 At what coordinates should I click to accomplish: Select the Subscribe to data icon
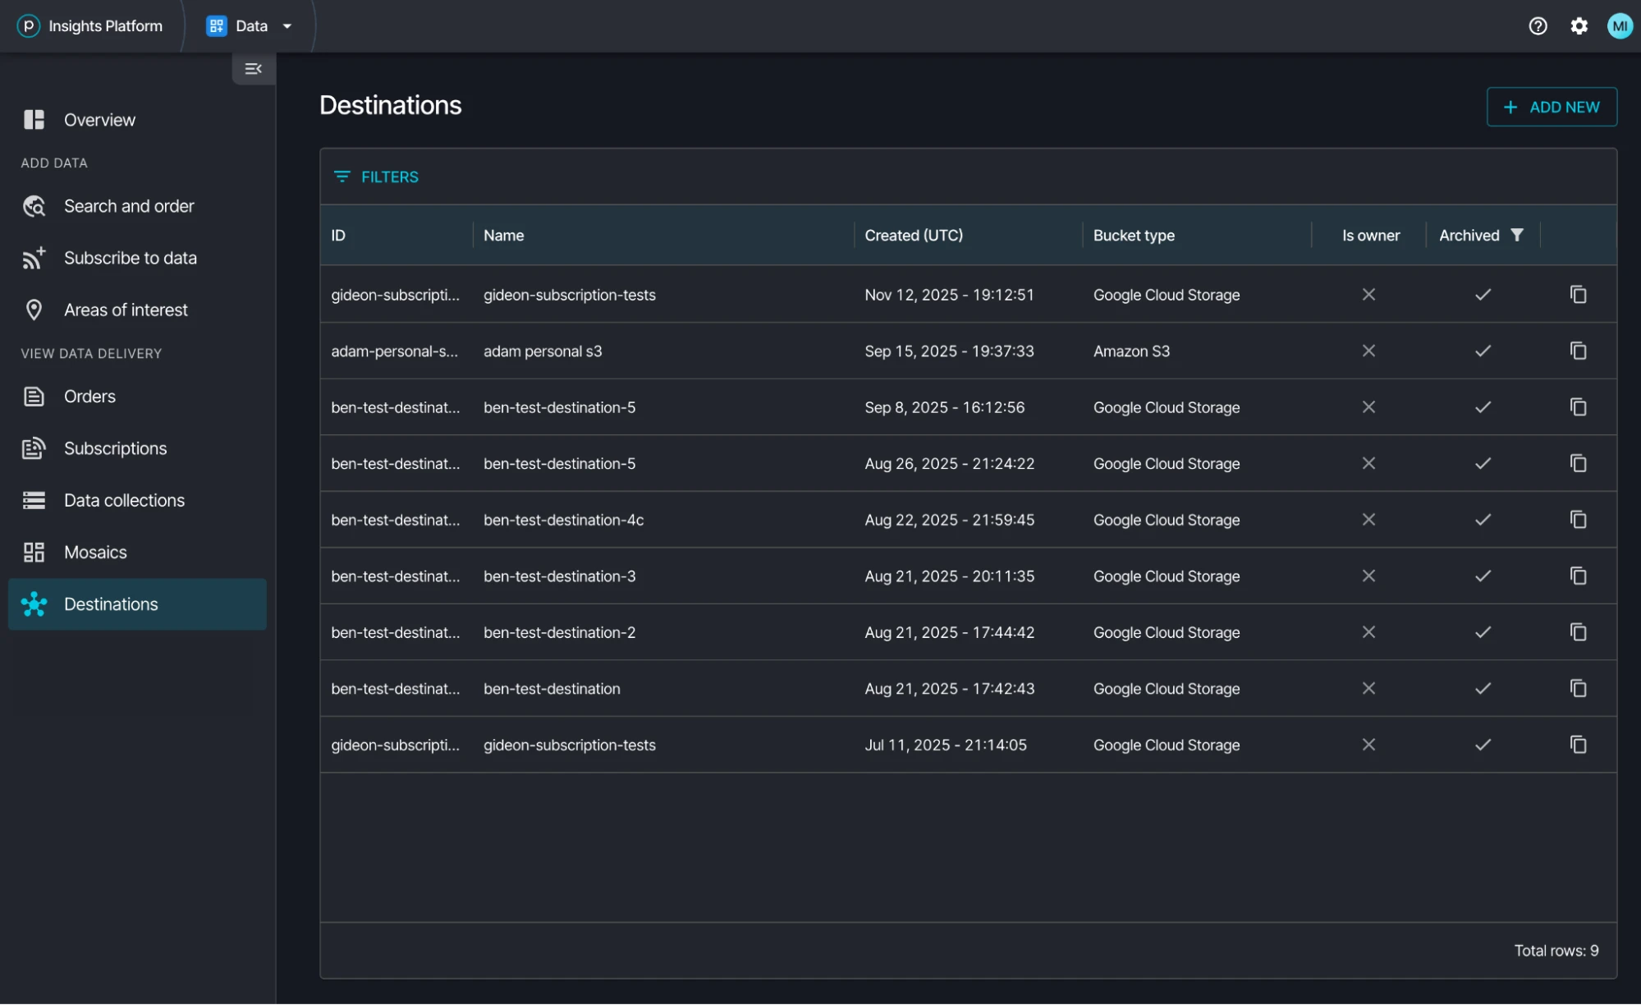point(34,257)
